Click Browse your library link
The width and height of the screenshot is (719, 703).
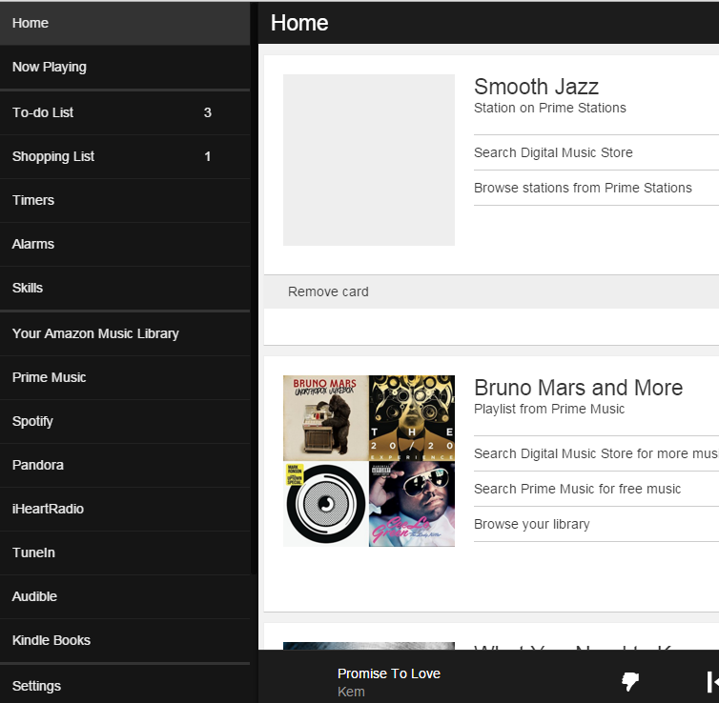pos(532,524)
